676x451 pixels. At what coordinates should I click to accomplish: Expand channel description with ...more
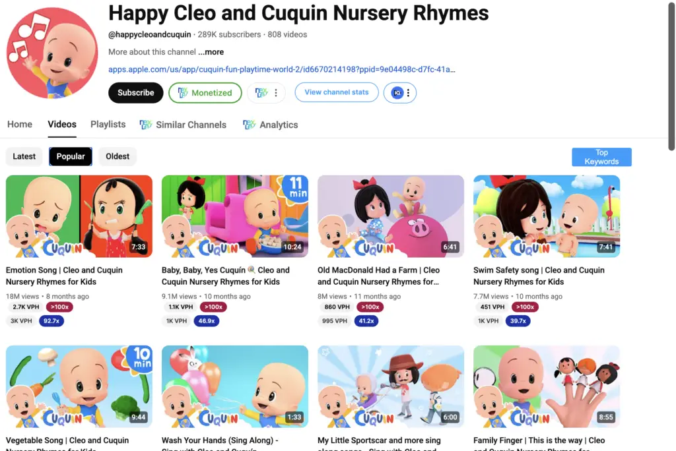click(x=211, y=52)
